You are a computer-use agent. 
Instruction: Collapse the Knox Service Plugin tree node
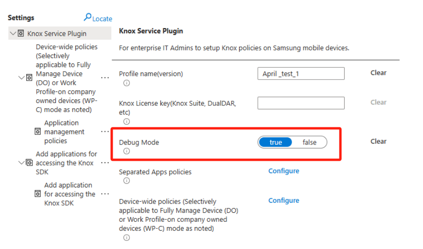coord(12,33)
